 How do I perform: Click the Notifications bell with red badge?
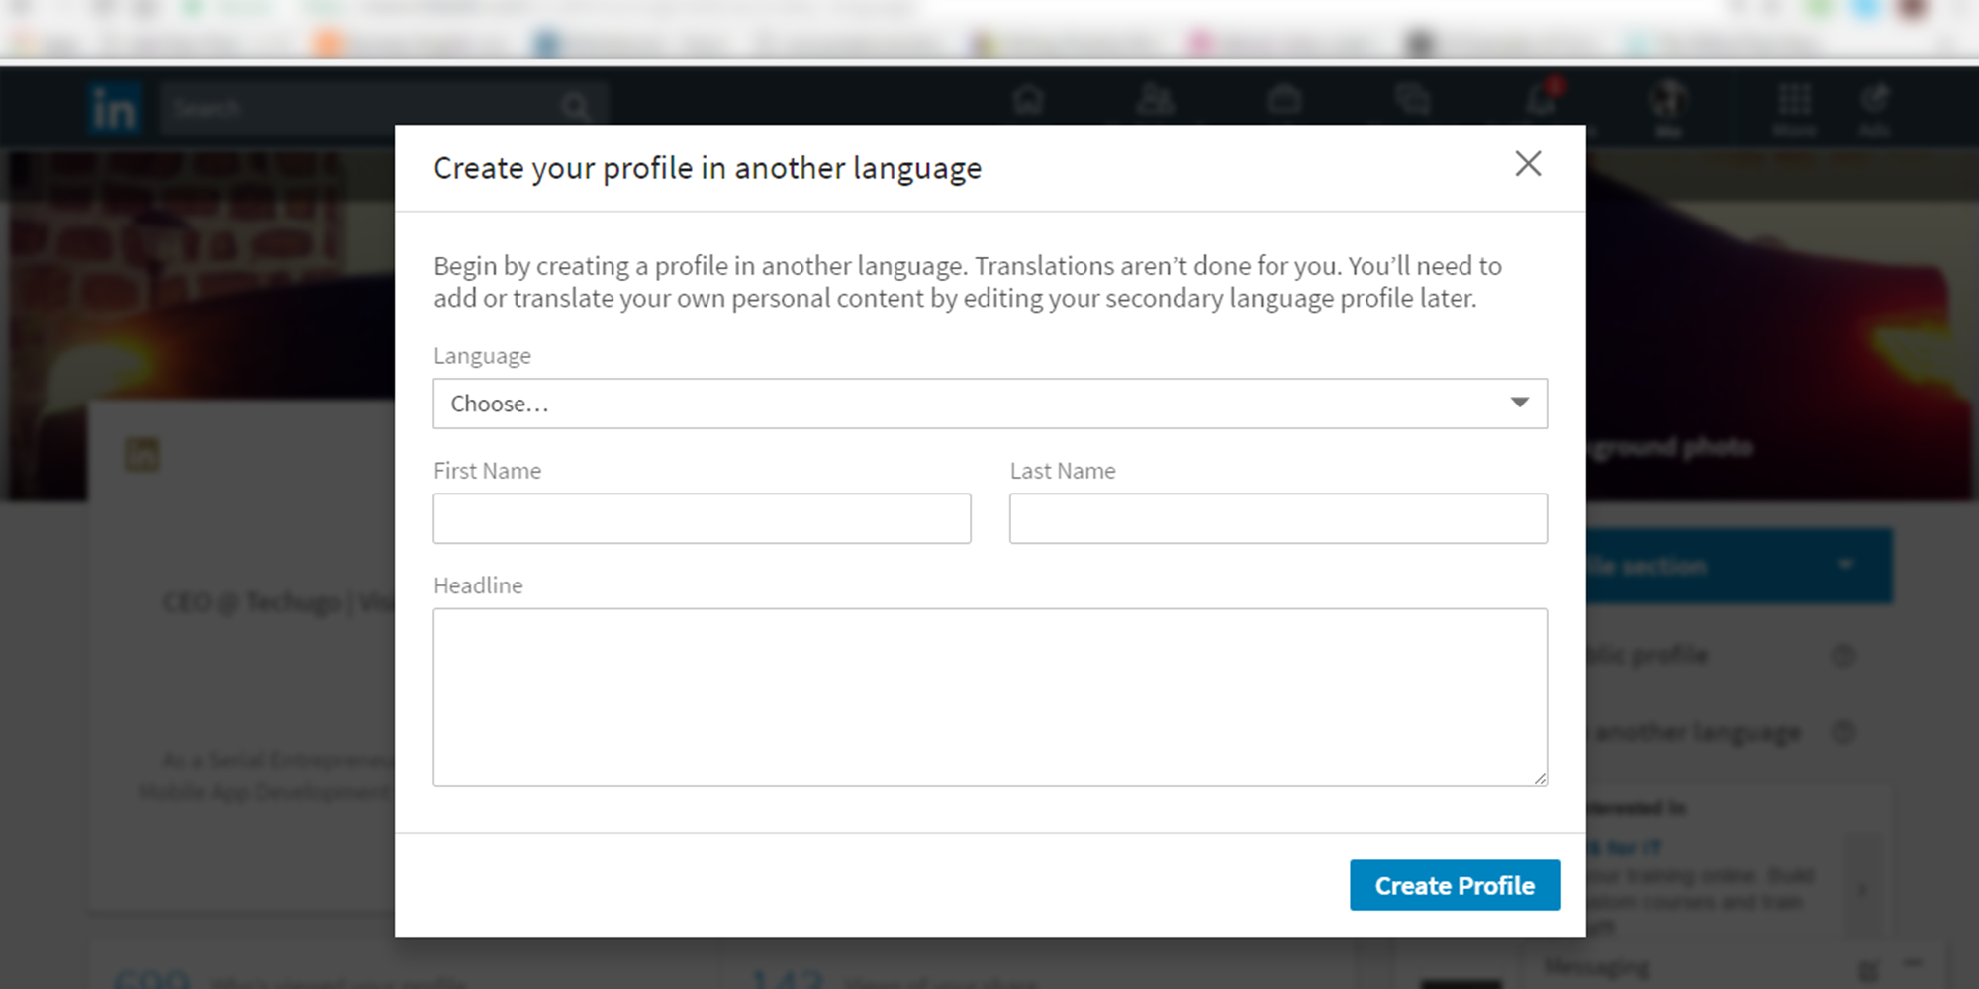[x=1541, y=99]
